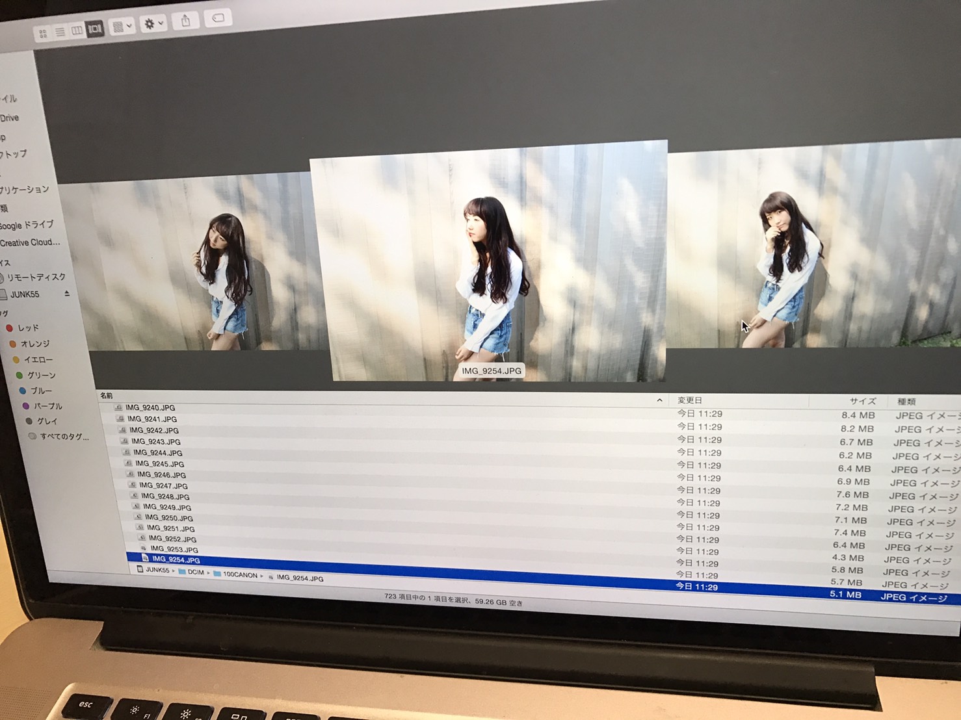
Task: Click the Edit Tags toolbar button
Action: 218,18
